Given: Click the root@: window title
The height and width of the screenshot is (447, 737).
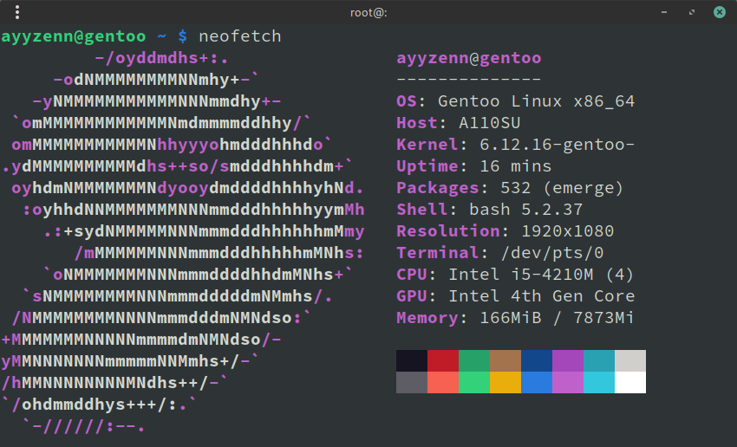Looking at the screenshot, I should point(368,13).
